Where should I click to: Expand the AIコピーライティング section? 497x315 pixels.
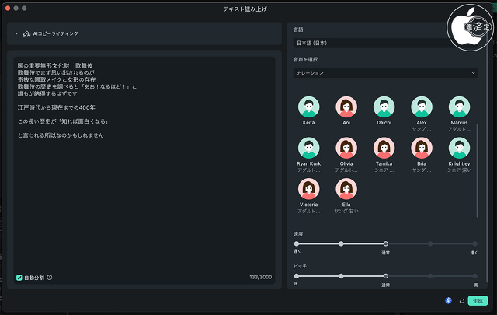[16, 34]
